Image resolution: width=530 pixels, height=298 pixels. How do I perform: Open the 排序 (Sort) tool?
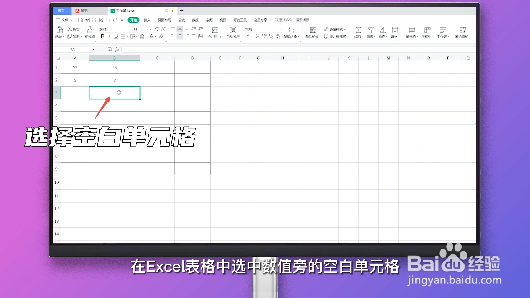pyautogui.click(x=383, y=33)
